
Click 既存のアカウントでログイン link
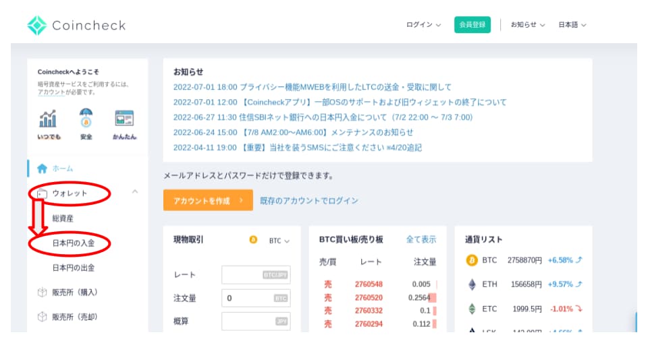308,201
